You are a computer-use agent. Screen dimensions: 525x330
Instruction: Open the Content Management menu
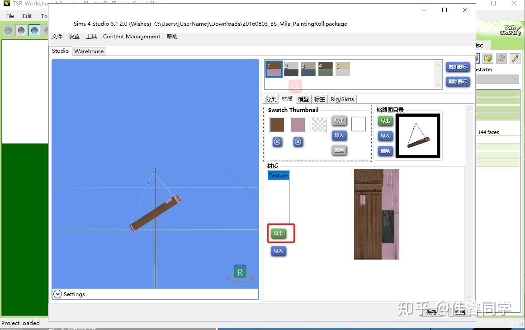click(132, 37)
